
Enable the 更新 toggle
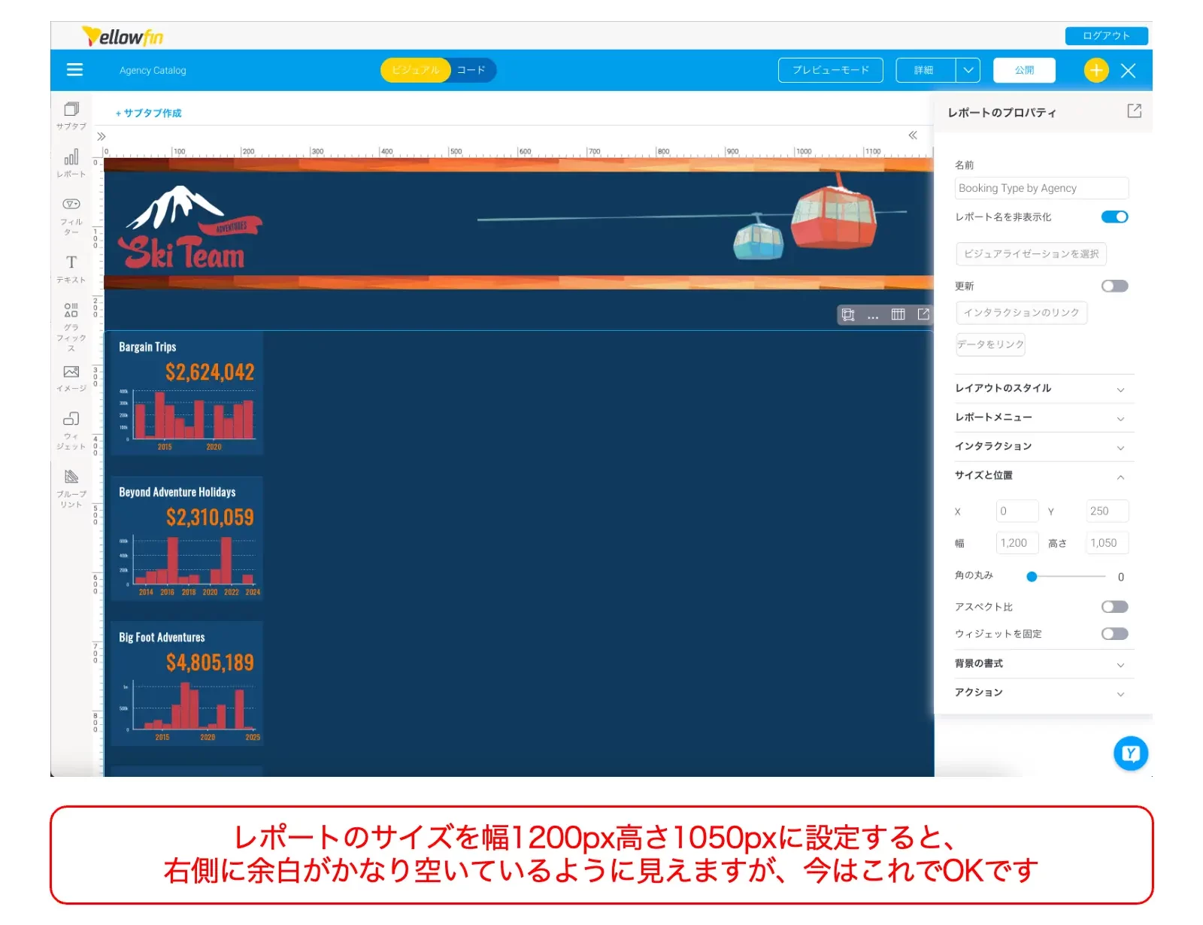point(1114,286)
